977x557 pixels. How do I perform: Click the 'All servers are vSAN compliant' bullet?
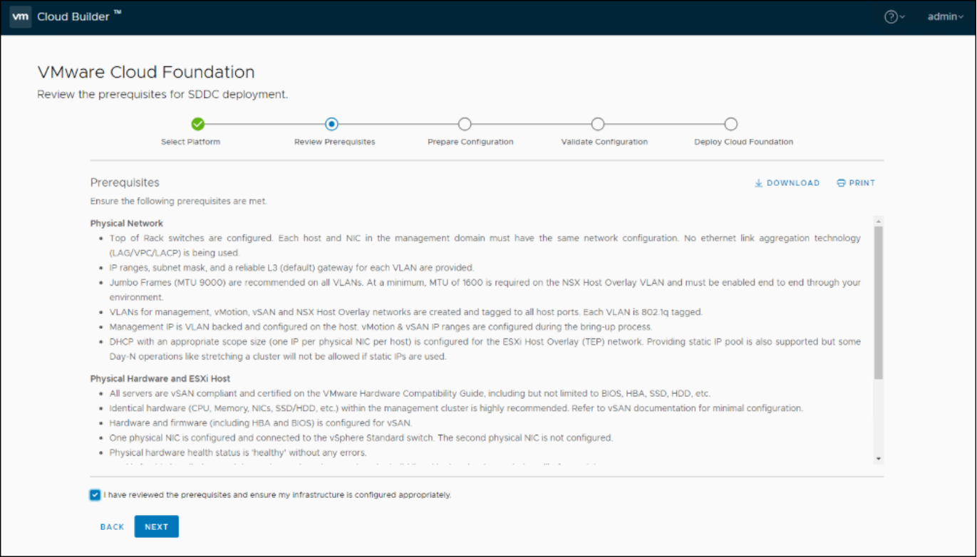(x=410, y=394)
